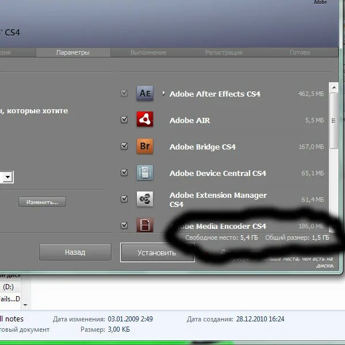The image size is (345, 345).
Task: Select the Выполнение step tab
Action: [148, 52]
